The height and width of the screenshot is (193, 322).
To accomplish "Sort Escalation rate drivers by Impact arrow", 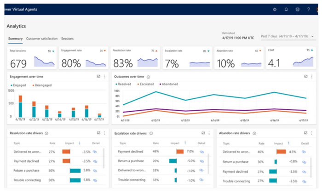I will (185, 143).
